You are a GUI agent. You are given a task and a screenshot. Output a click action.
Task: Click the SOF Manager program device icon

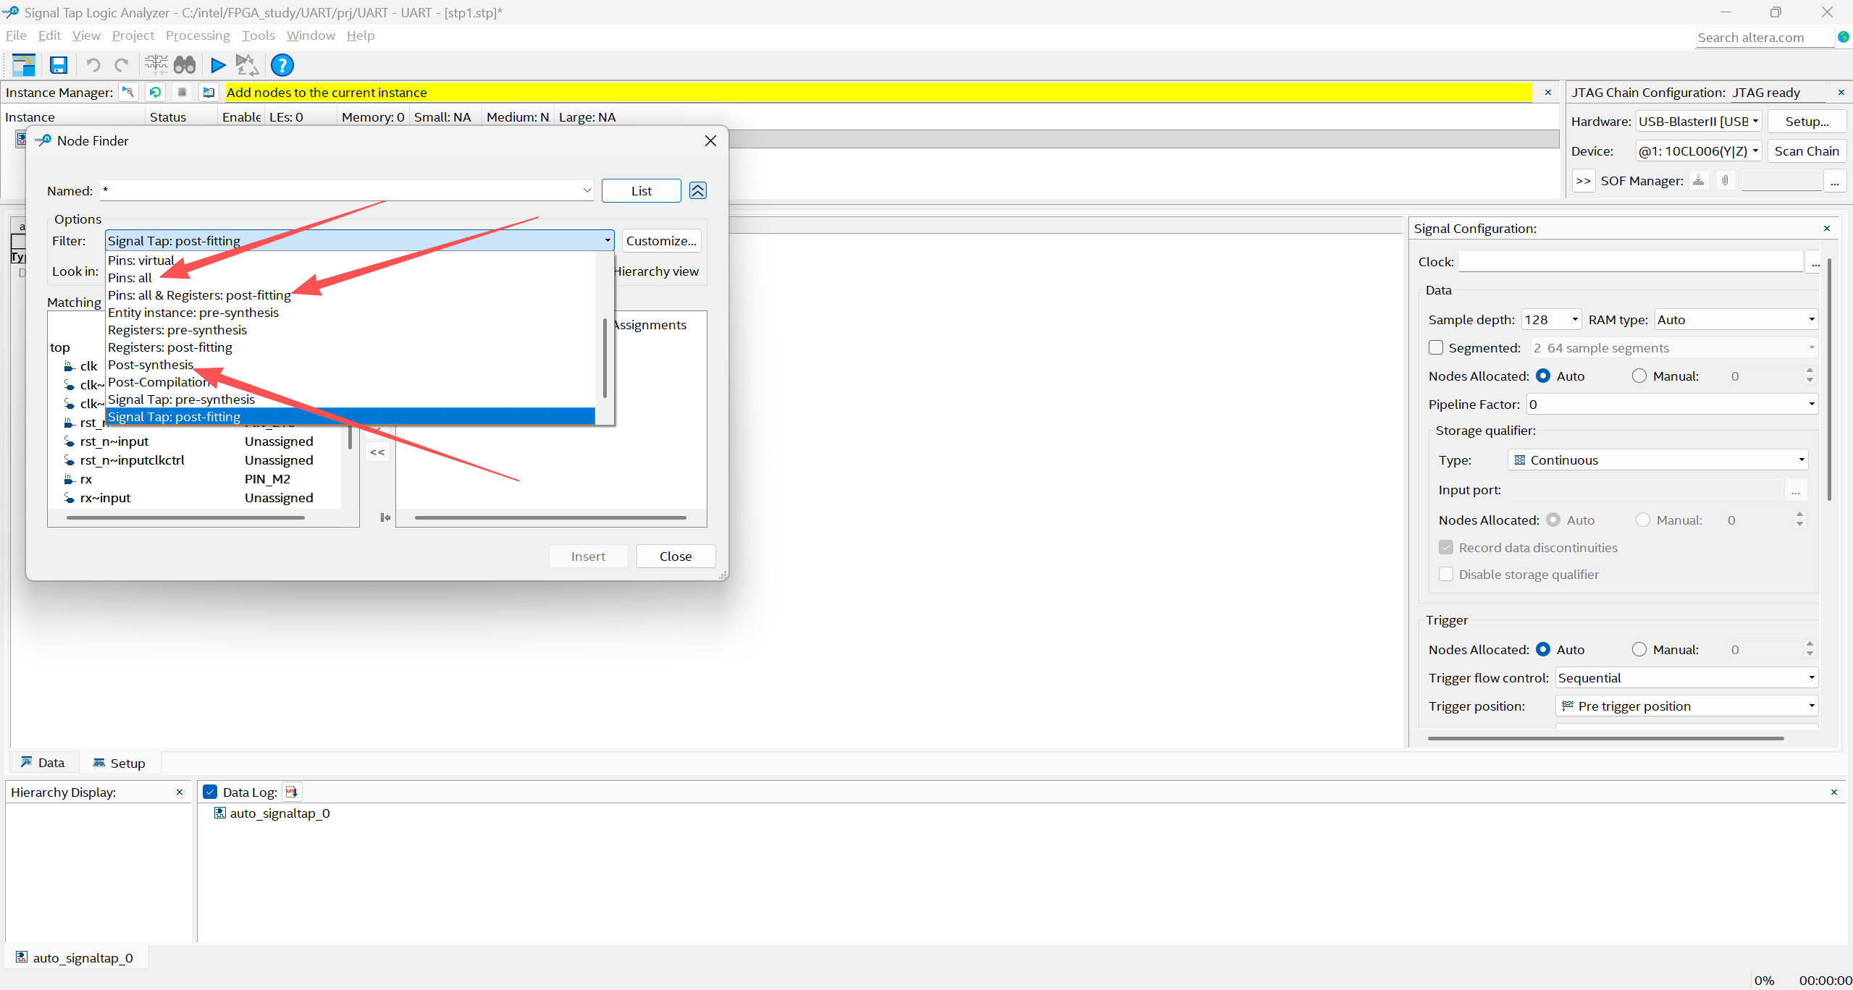(x=1698, y=180)
